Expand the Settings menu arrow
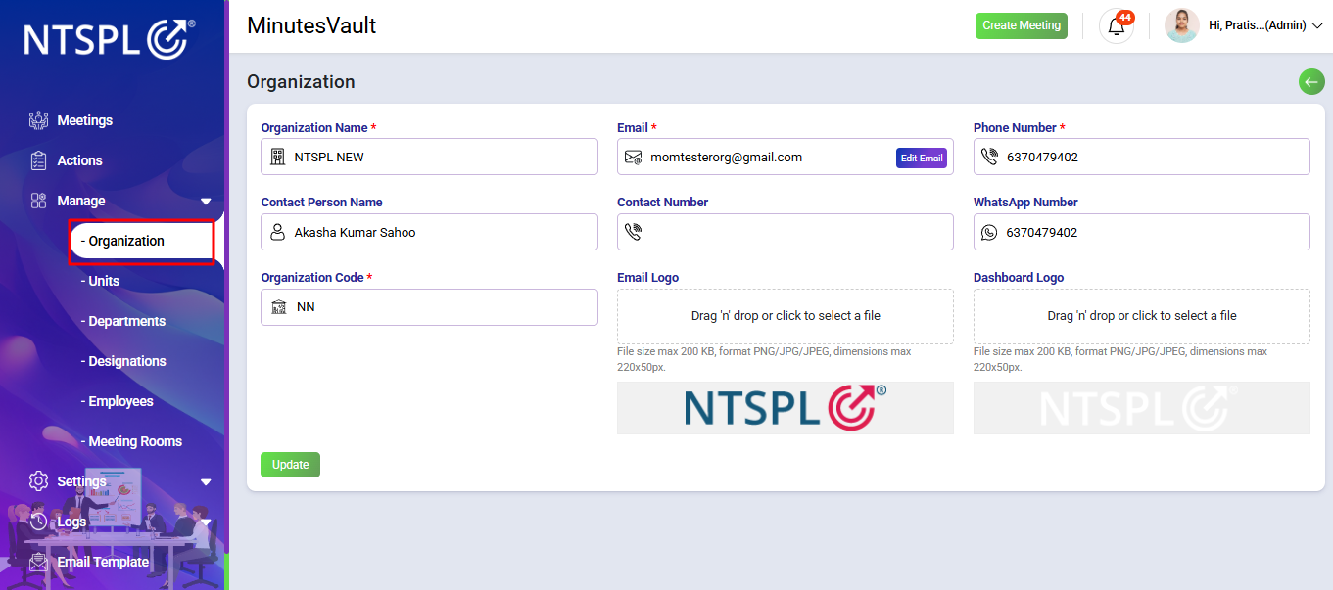The image size is (1333, 590). coord(206,482)
